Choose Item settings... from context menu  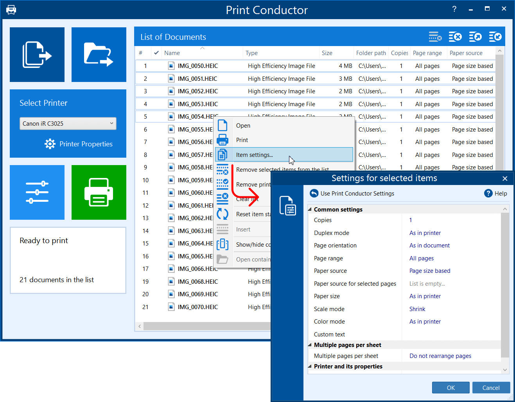[x=255, y=155]
